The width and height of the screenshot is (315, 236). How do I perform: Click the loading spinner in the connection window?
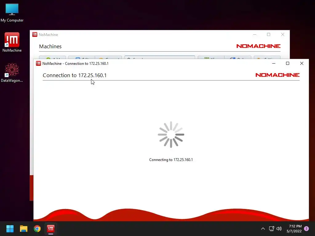click(x=171, y=135)
